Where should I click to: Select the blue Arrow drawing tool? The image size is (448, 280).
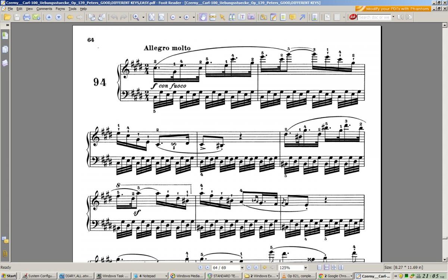pyautogui.click(x=302, y=17)
